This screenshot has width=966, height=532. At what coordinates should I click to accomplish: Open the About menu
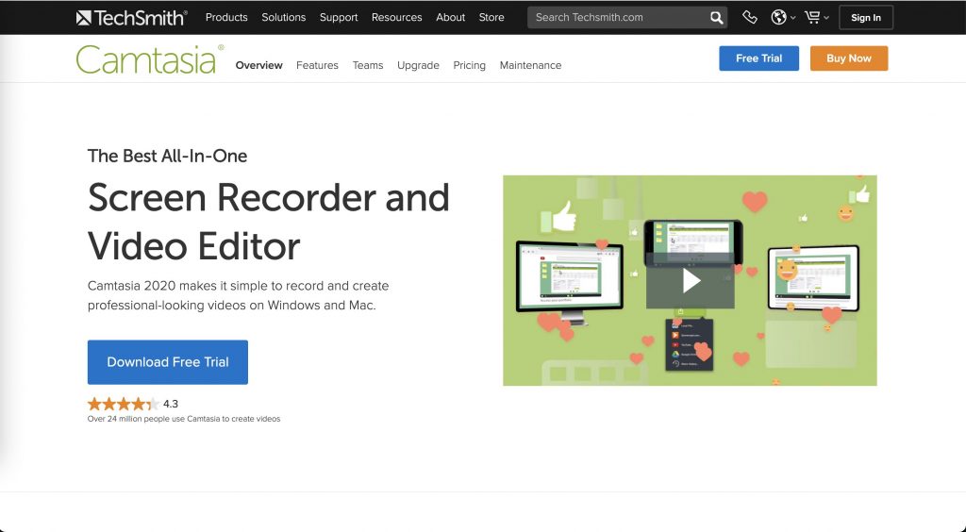point(450,17)
